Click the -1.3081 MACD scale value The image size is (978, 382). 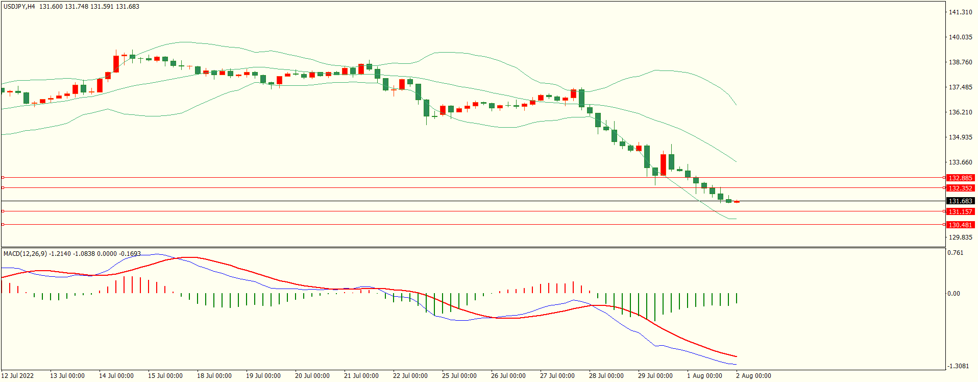point(958,366)
